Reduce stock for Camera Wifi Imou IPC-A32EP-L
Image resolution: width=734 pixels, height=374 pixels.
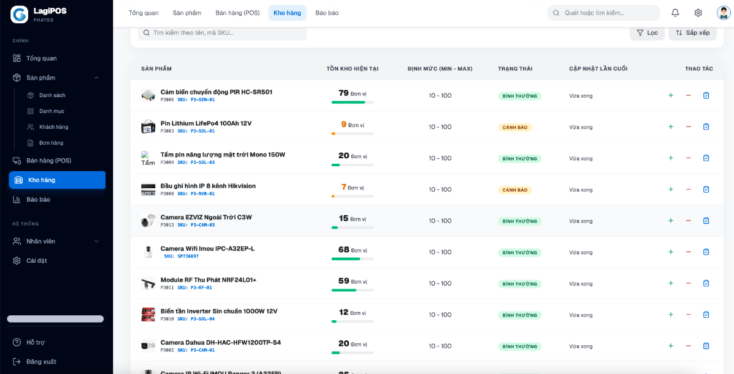click(688, 252)
